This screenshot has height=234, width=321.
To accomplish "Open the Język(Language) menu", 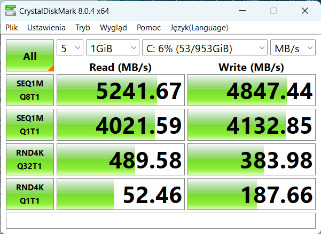I will [199, 28].
